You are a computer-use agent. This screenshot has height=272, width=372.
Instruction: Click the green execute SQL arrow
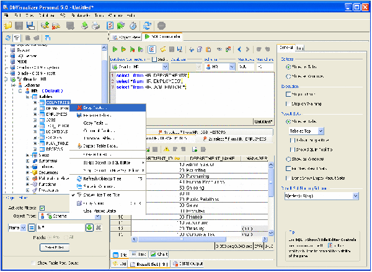114,49
